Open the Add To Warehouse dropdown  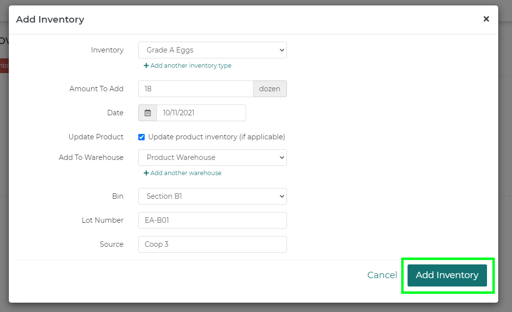(212, 157)
